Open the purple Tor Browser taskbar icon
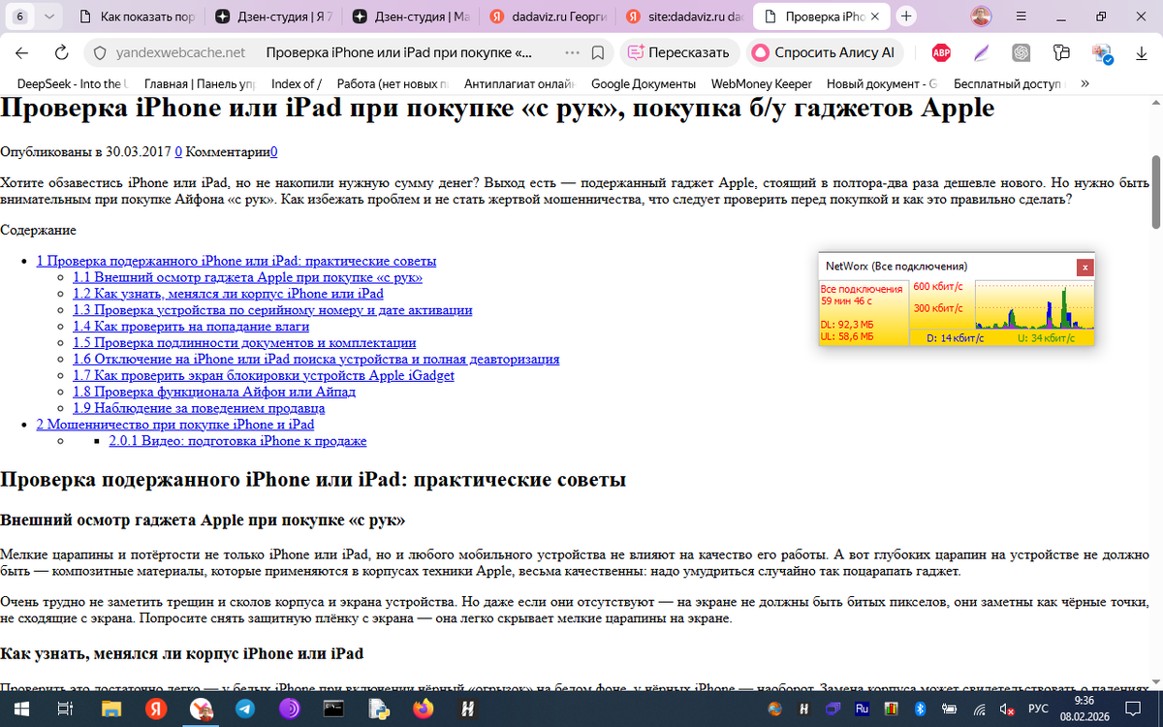The height and width of the screenshot is (727, 1163). (289, 709)
